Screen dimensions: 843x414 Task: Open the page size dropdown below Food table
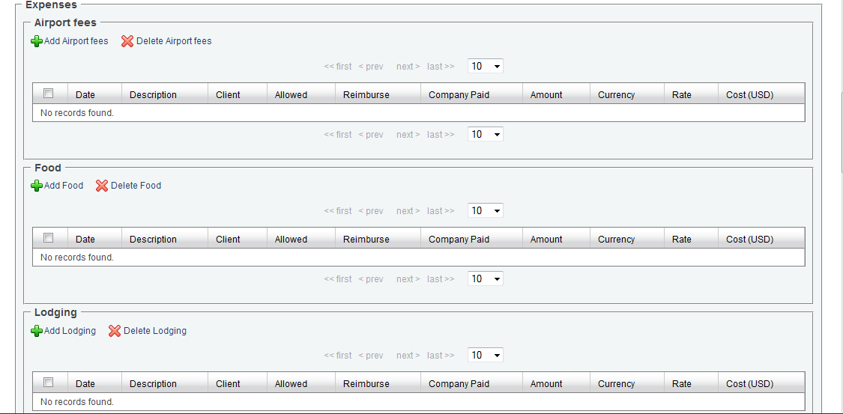point(486,278)
